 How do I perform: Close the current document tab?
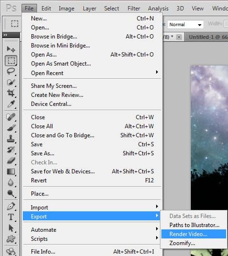[x=179, y=37]
